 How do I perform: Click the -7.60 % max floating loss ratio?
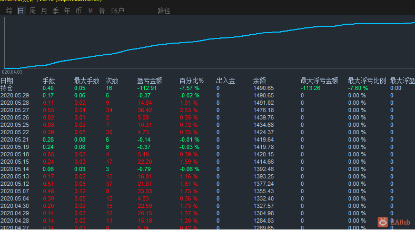[x=358, y=88]
